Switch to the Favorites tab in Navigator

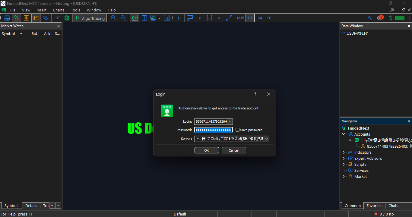[x=374, y=206]
